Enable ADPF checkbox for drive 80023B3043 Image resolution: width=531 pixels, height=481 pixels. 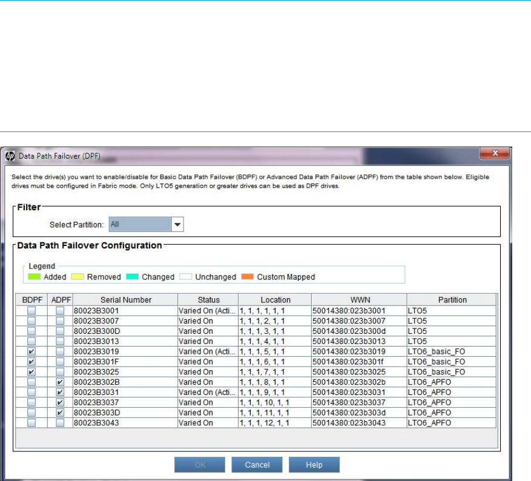(59, 423)
